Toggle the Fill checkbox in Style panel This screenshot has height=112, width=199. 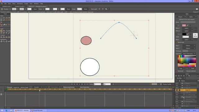click(x=176, y=26)
